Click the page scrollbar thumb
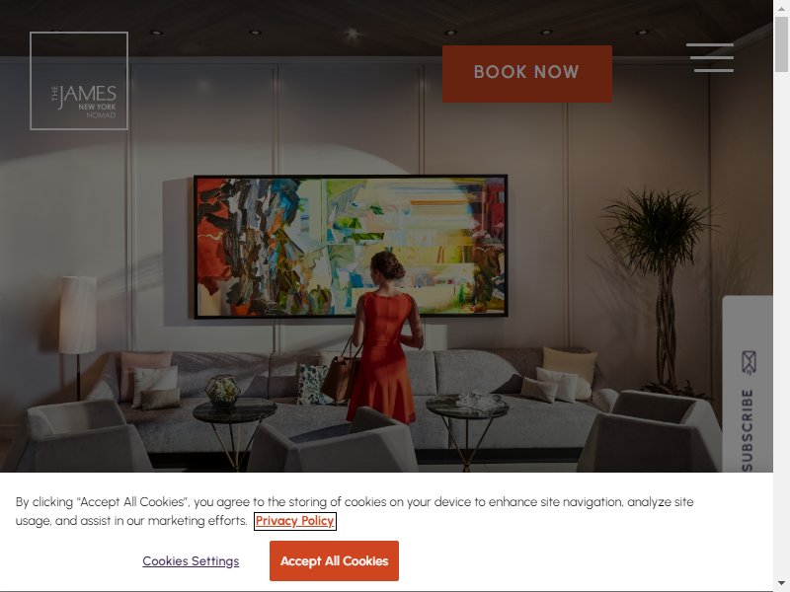The height and width of the screenshot is (592, 790). pyautogui.click(x=781, y=44)
